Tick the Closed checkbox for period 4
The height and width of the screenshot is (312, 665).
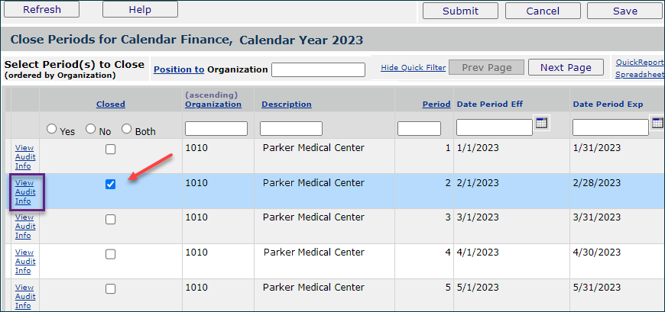pyautogui.click(x=111, y=254)
